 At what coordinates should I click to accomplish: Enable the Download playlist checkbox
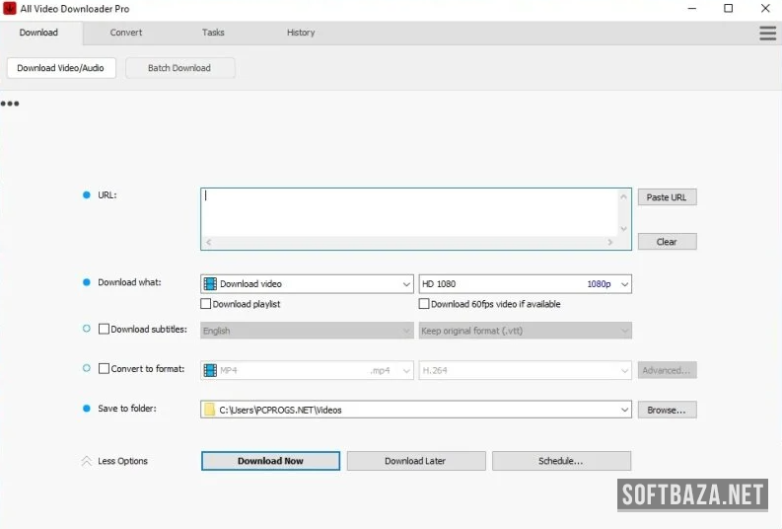(206, 304)
